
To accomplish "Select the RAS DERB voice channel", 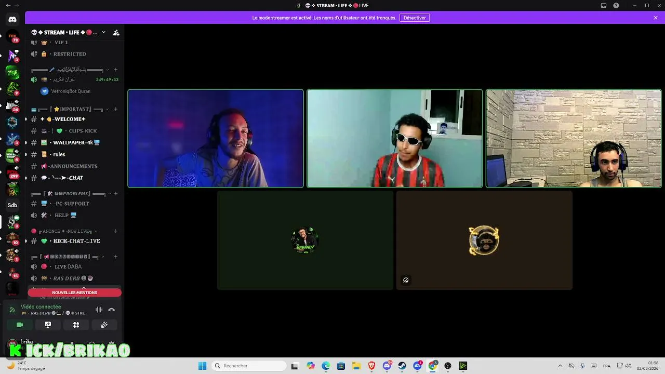I will (x=74, y=278).
